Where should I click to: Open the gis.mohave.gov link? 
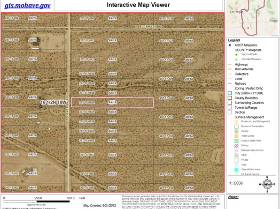28,6
